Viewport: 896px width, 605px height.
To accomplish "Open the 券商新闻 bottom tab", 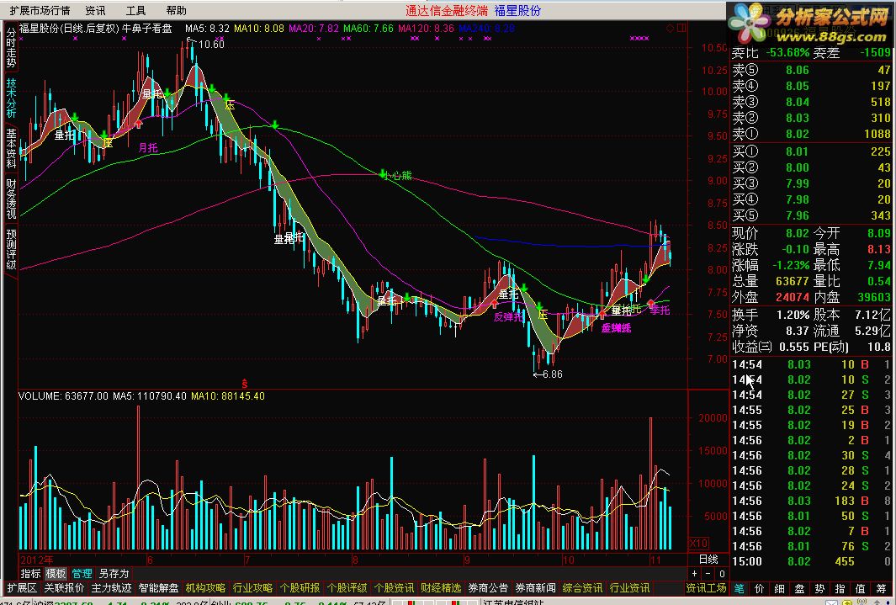I will (535, 588).
